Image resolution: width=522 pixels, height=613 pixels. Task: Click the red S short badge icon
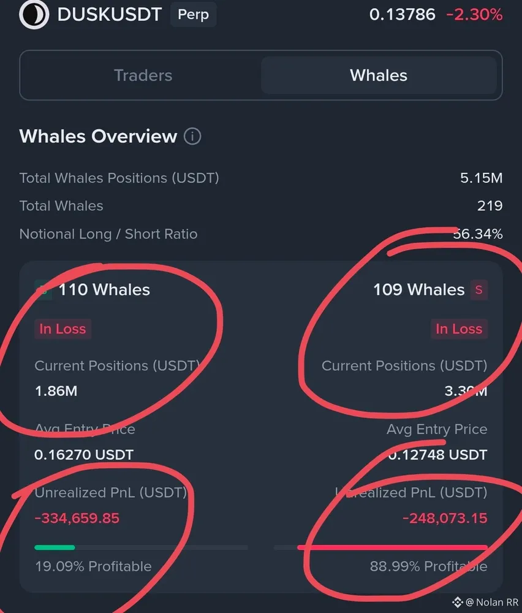(x=478, y=289)
